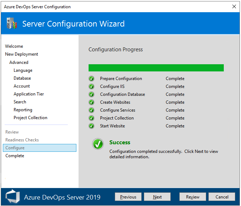
Task: Click the checkmark next to Configure Services
Action: pyautogui.click(x=91, y=110)
